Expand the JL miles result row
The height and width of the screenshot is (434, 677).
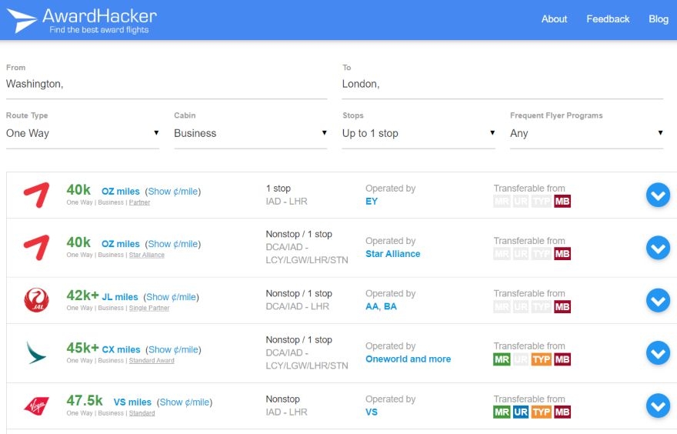point(658,301)
